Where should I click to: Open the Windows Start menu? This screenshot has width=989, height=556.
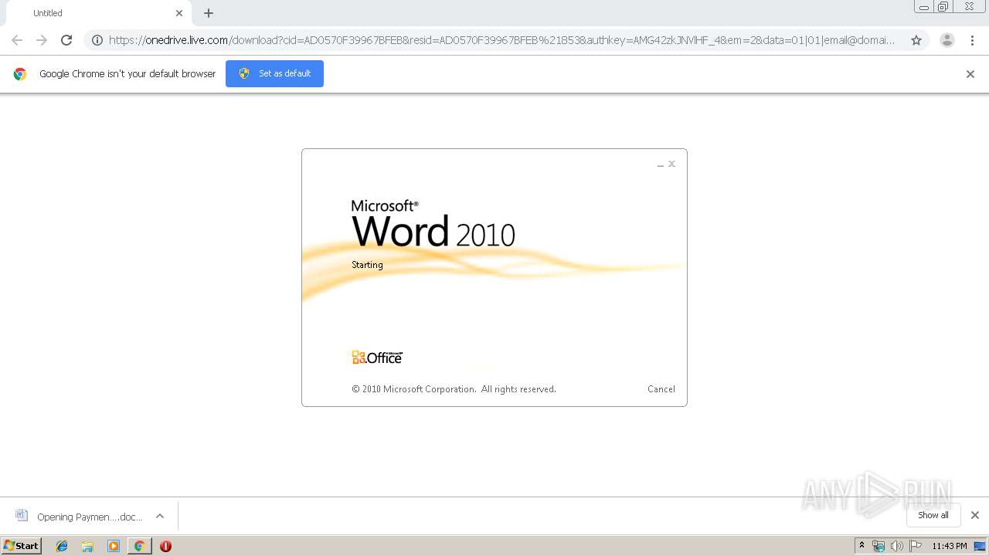[22, 546]
